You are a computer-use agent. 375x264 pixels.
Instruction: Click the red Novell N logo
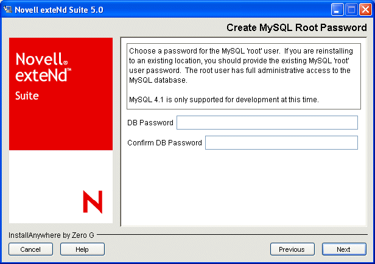pos(93,201)
